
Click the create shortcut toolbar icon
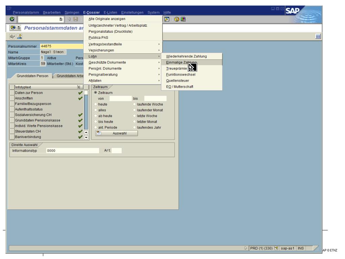coord(167,19)
